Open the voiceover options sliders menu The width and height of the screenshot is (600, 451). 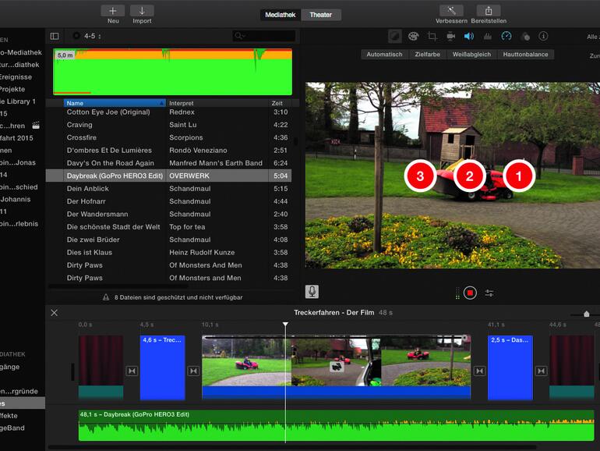tap(489, 293)
